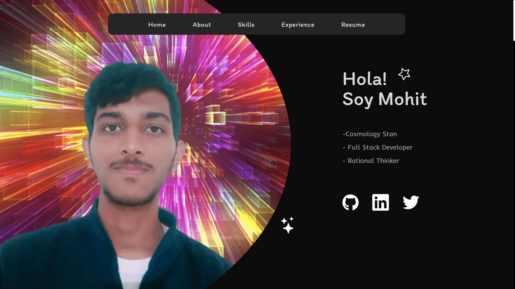Go to Home in navigation bar

(x=157, y=25)
